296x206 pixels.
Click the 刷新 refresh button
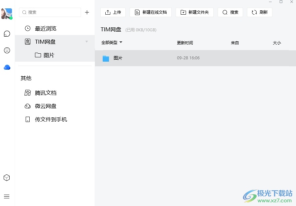[260, 12]
